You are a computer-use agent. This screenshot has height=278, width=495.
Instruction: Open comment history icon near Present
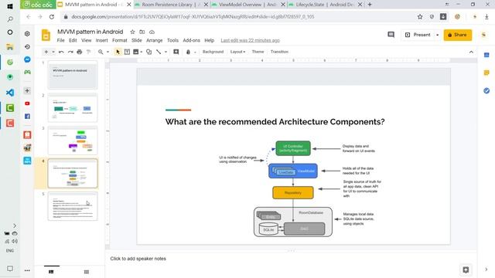(x=391, y=35)
